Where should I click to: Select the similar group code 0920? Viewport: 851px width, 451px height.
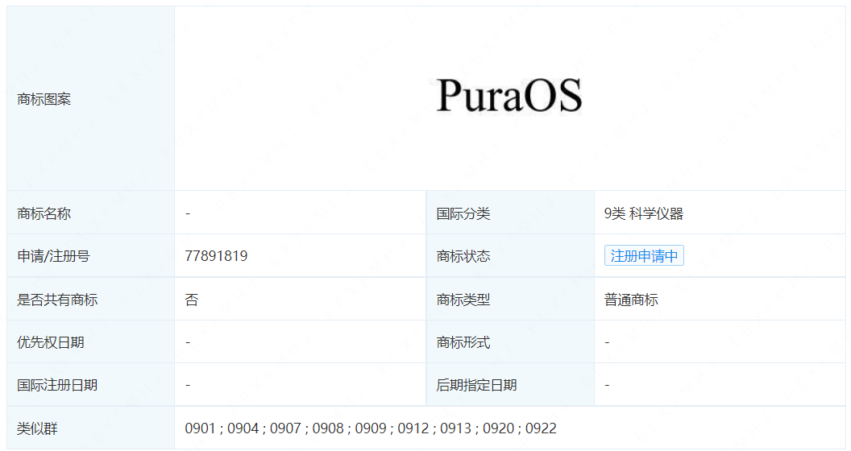click(x=498, y=428)
